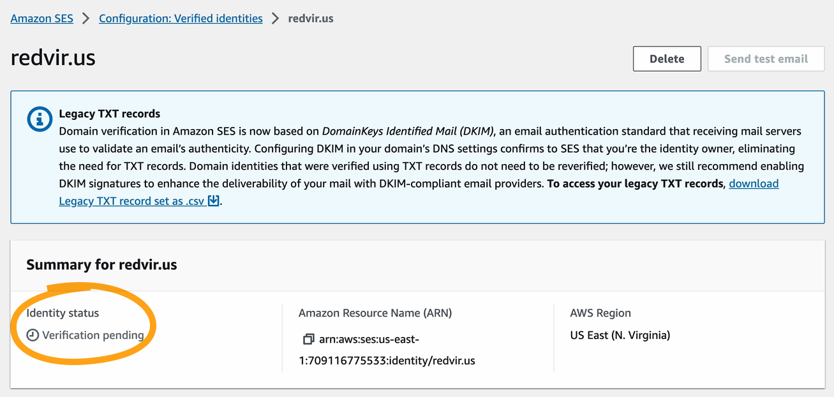Image resolution: width=834 pixels, height=397 pixels.
Task: Click the Identity status label
Action: tap(63, 313)
